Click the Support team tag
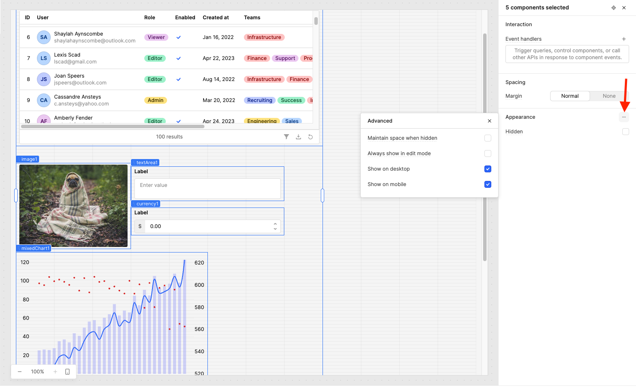Image resolution: width=636 pixels, height=388 pixels. (x=285, y=58)
